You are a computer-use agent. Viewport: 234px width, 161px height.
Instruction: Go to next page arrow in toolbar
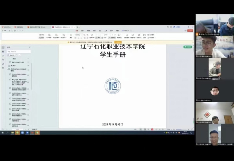tap(112, 35)
